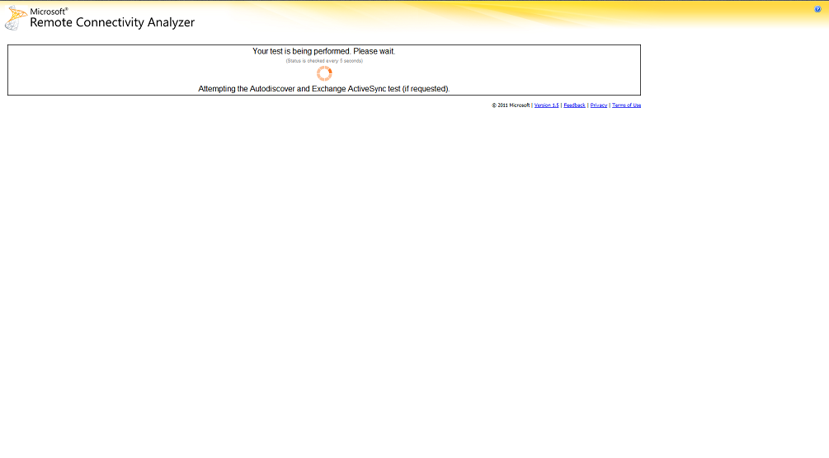829x458 pixels.
Task: Click the "Attempting the Autodiscover" status line
Action: click(323, 89)
